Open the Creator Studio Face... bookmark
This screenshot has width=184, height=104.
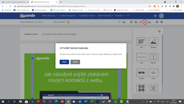coord(22,10)
